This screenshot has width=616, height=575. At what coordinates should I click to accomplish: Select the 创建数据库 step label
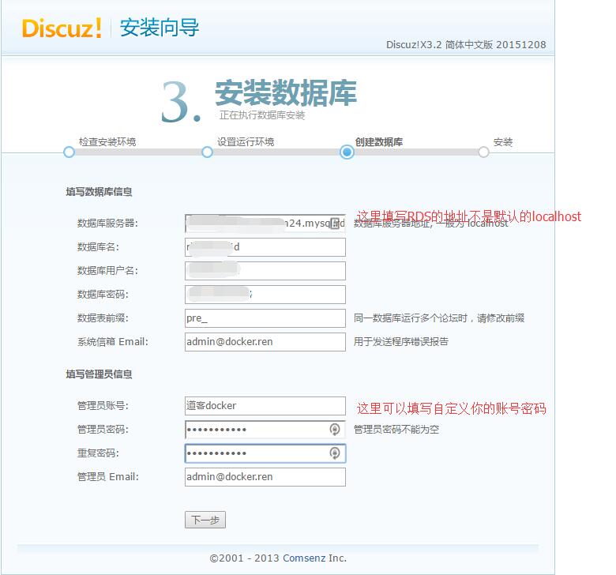[379, 142]
